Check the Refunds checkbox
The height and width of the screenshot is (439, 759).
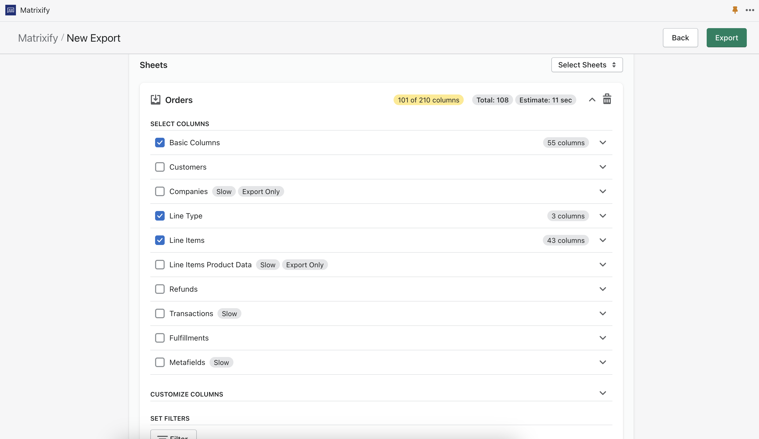pyautogui.click(x=160, y=289)
